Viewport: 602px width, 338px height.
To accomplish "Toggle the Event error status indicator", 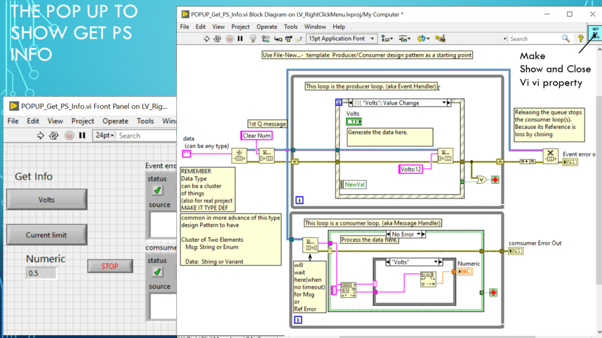I will [157, 190].
